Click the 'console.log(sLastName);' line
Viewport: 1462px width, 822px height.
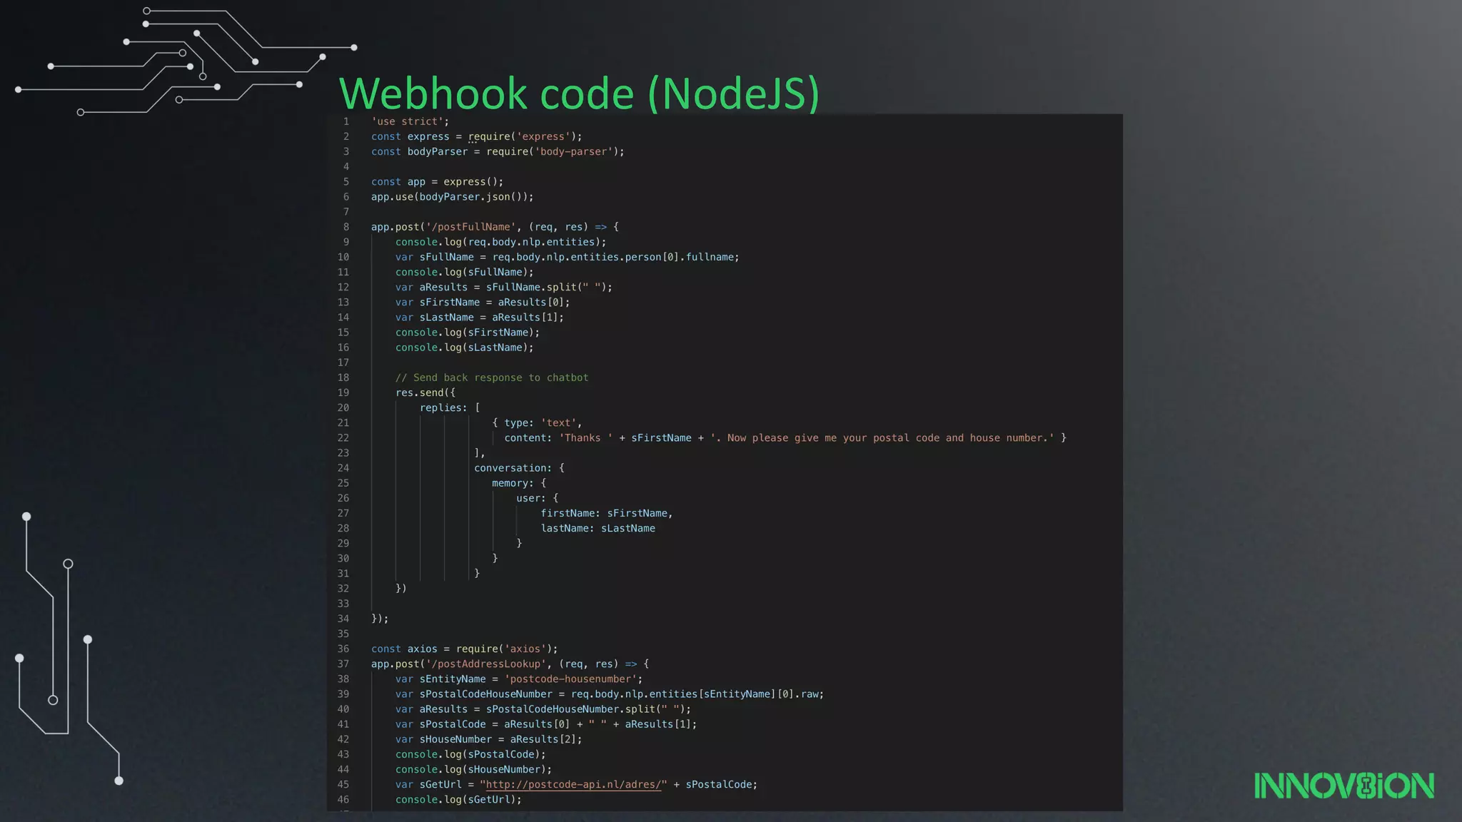coord(465,347)
